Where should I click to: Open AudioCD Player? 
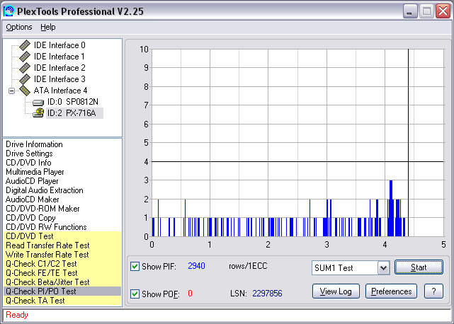click(32, 181)
